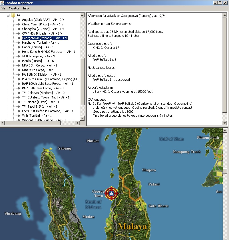This screenshot has height=240, width=229.
Task: Open the File menu
Action: click(3, 8)
